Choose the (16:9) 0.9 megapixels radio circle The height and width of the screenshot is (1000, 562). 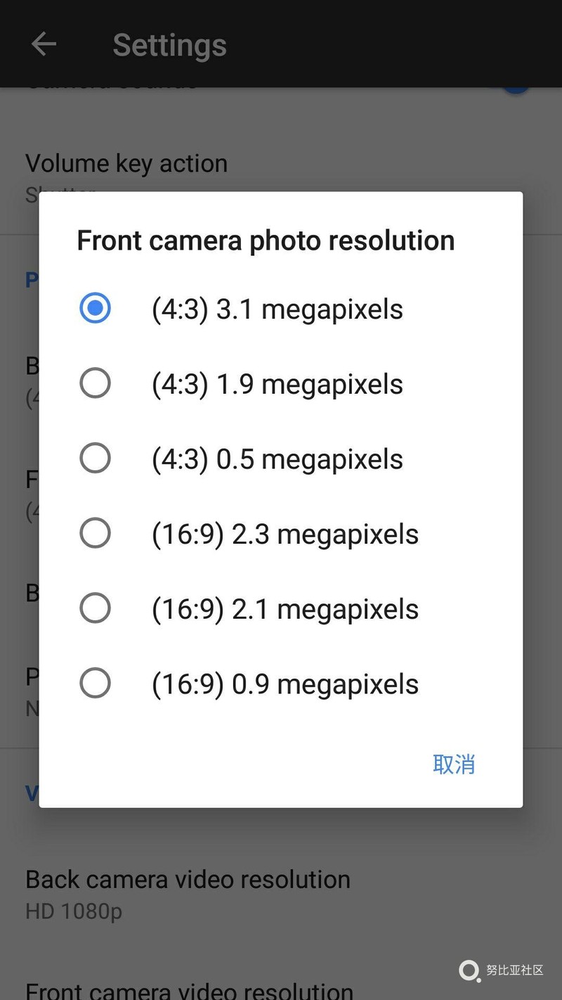coord(95,684)
